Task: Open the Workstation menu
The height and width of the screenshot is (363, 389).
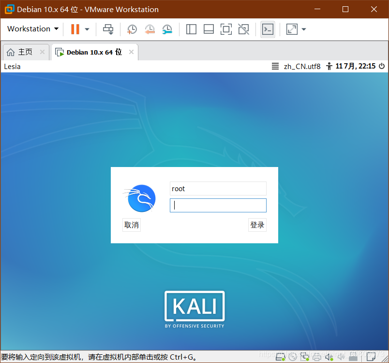Action: pyautogui.click(x=33, y=29)
